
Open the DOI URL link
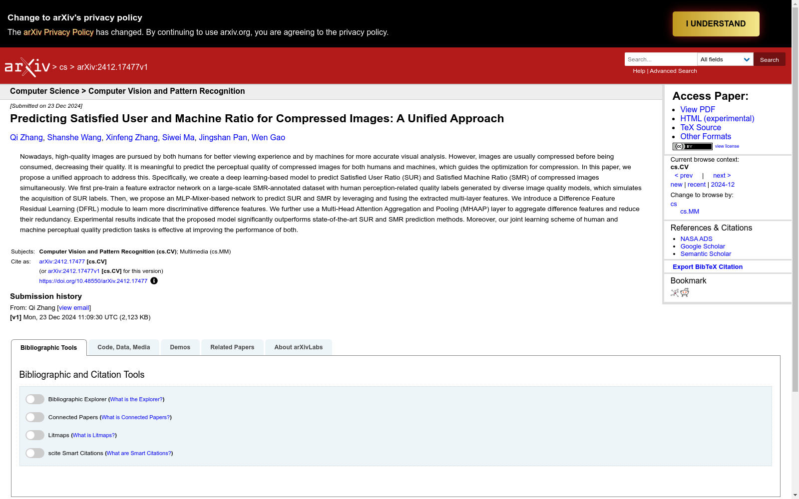coord(93,281)
